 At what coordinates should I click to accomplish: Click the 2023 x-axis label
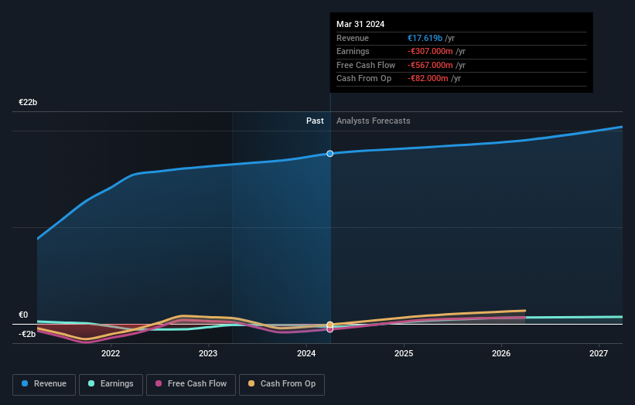point(208,354)
